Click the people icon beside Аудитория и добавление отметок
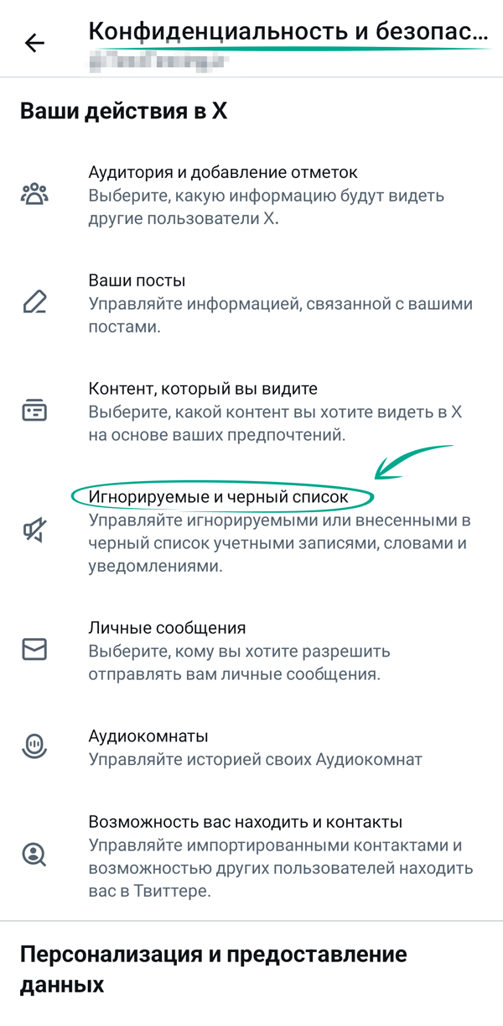Image resolution: width=503 pixels, height=1026 pixels. click(34, 194)
